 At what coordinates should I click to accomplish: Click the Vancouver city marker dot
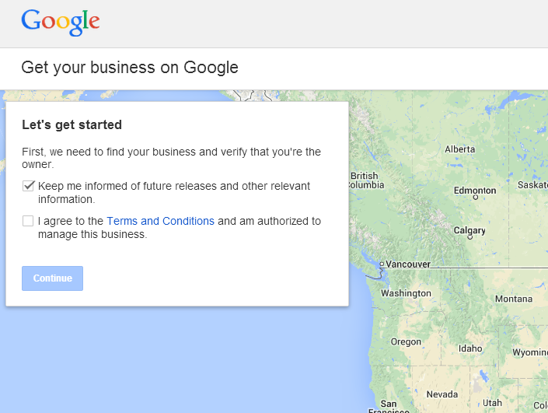tap(382, 264)
